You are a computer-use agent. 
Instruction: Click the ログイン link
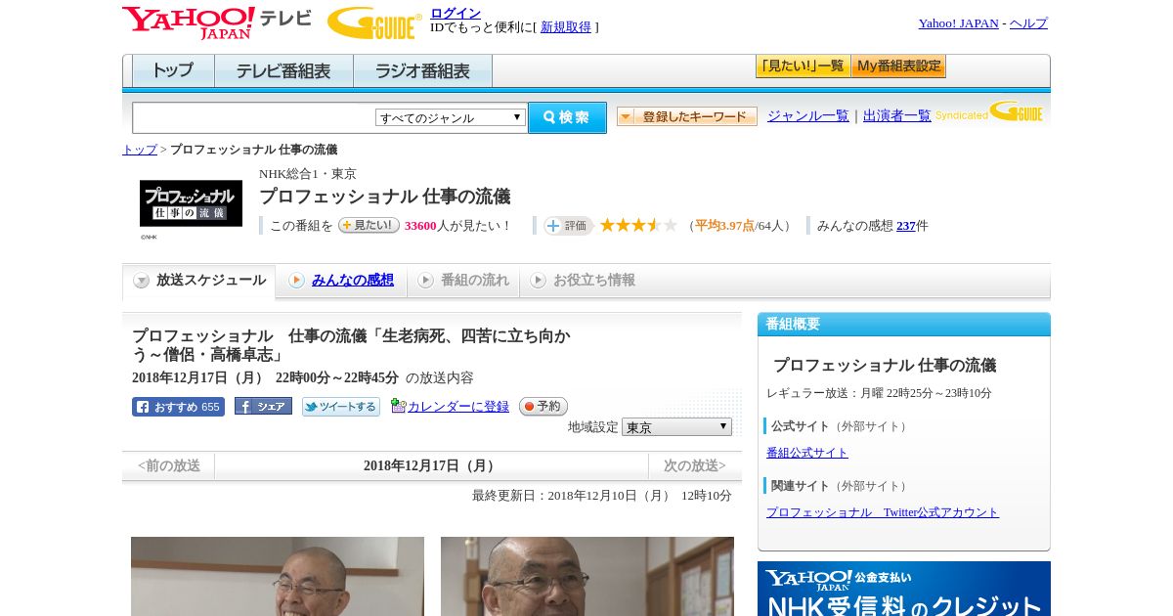pos(456,13)
